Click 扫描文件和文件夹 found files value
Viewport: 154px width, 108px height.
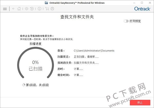pyautogui.click(x=86, y=63)
